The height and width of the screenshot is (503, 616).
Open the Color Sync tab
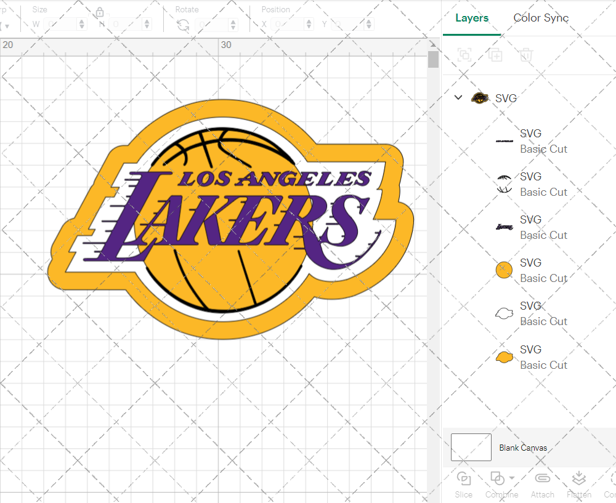click(x=541, y=18)
